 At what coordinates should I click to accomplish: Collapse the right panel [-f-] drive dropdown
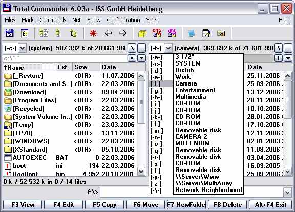[168, 48]
